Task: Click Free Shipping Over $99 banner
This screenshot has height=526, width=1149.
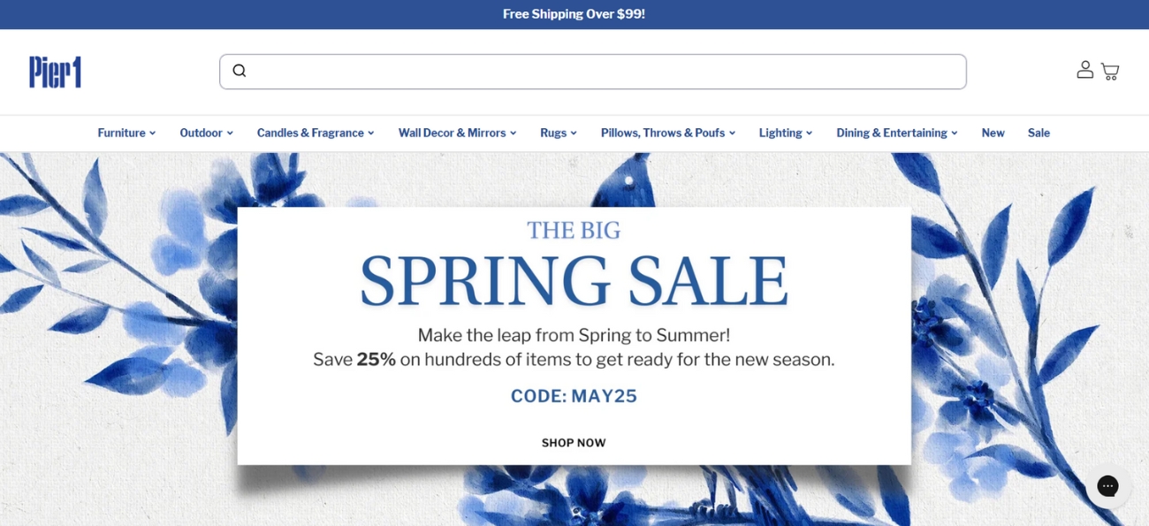Action: [574, 14]
